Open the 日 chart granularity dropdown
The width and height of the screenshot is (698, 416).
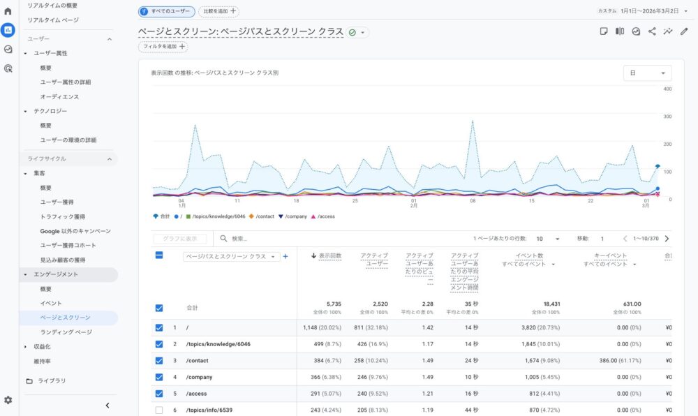(x=647, y=73)
